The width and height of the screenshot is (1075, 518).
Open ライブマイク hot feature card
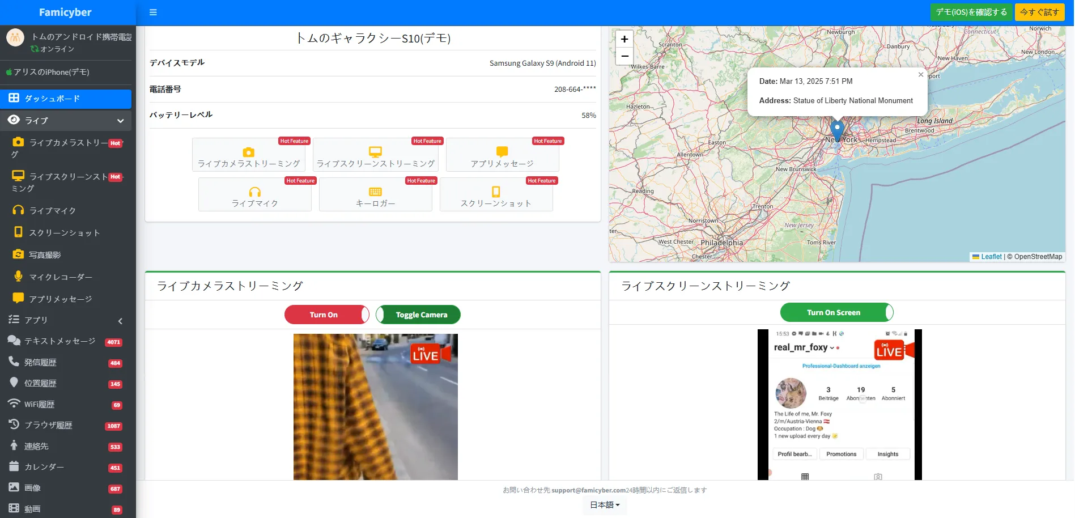(255, 194)
